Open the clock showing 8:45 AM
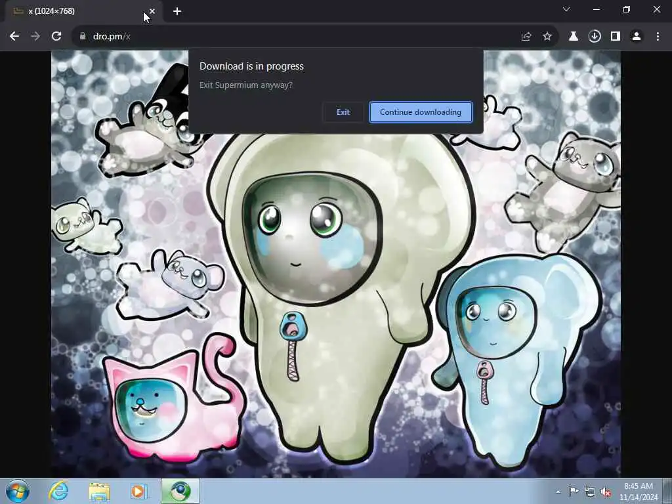The width and height of the screenshot is (672, 504). point(639,492)
